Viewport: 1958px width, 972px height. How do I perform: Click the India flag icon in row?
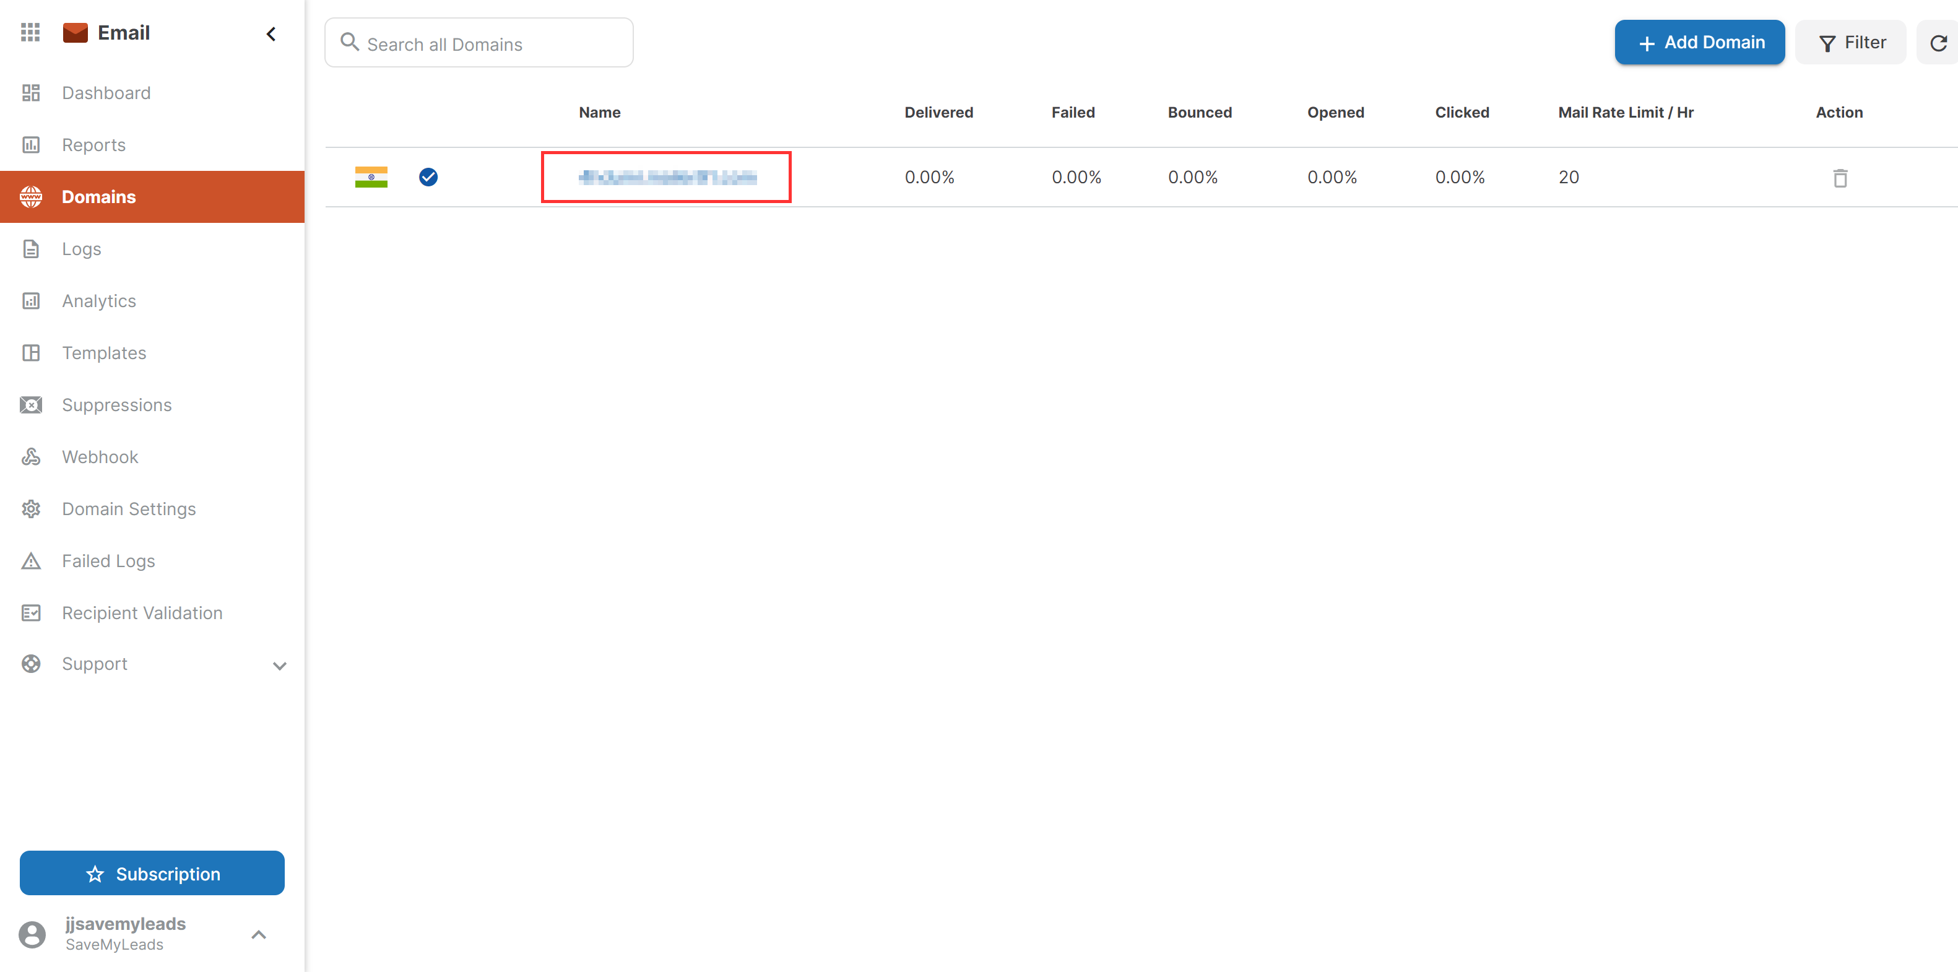pos(371,177)
